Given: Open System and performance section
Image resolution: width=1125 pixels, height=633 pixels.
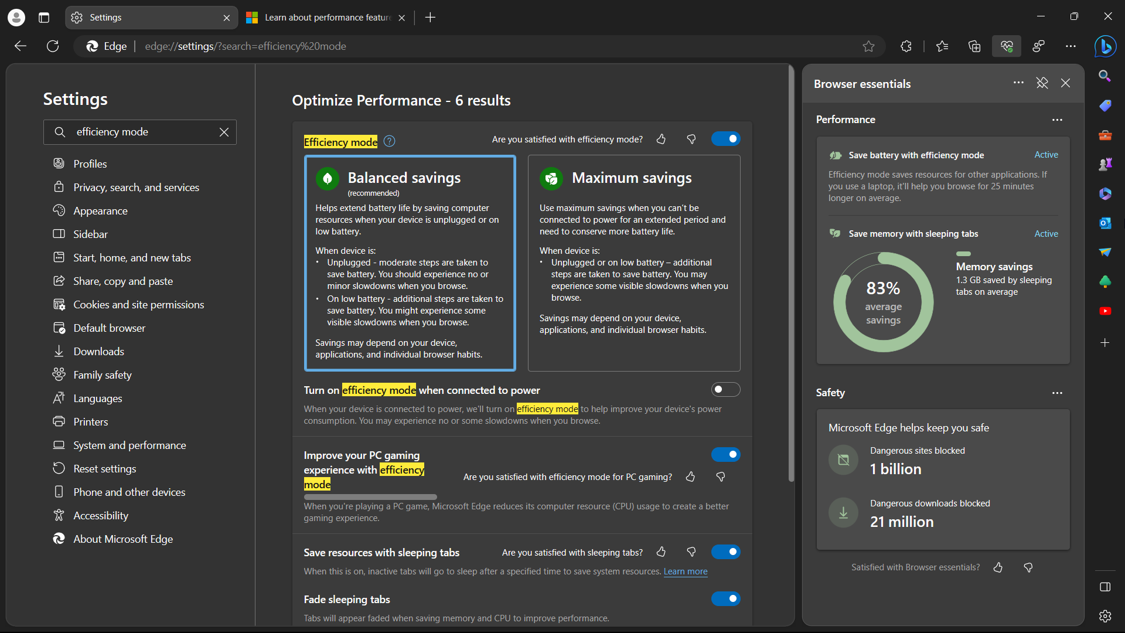Looking at the screenshot, I should pos(129,445).
